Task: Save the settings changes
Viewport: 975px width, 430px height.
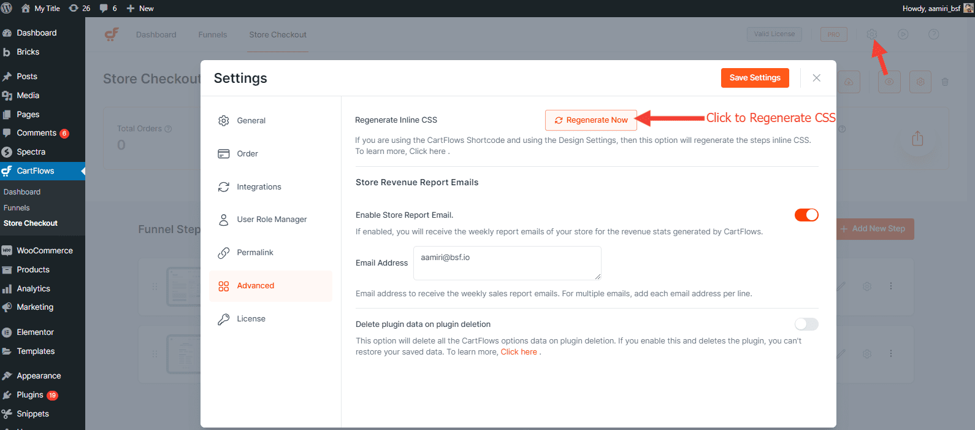Action: [x=754, y=78]
